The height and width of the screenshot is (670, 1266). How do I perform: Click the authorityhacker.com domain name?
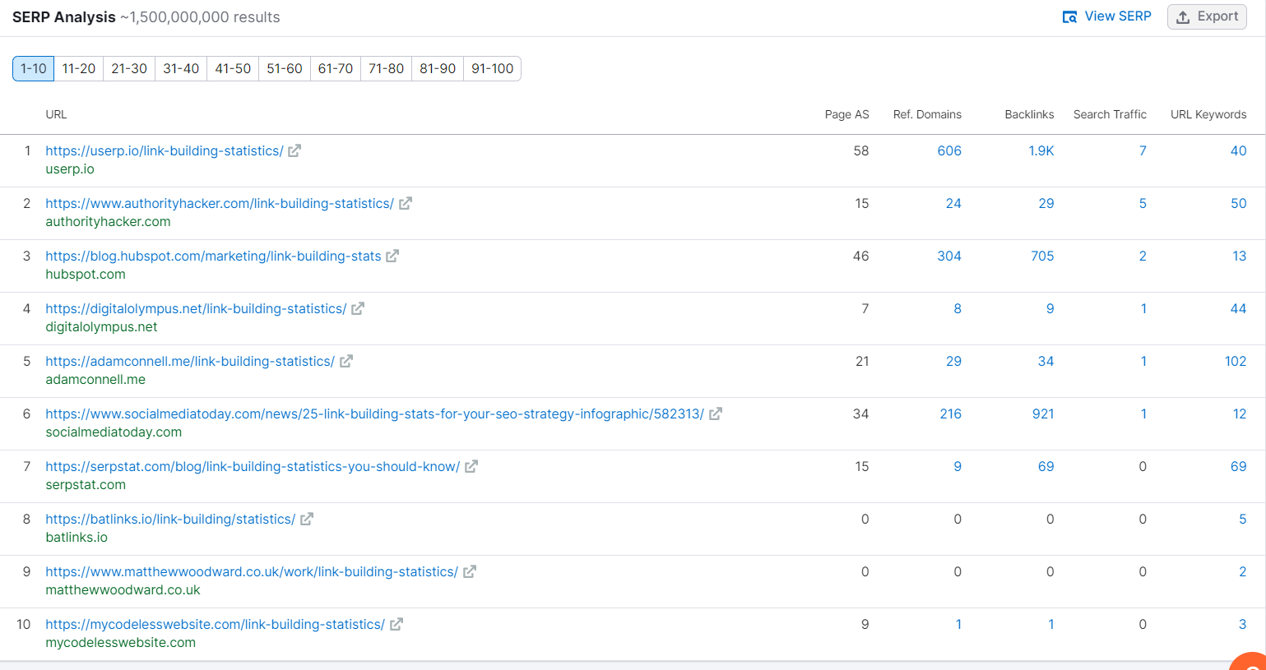[108, 221]
